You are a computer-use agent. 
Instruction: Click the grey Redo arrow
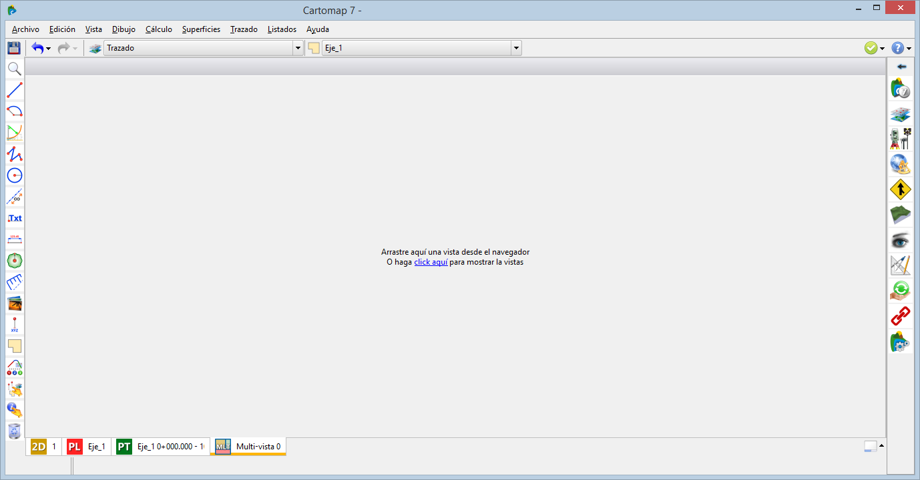pos(64,48)
